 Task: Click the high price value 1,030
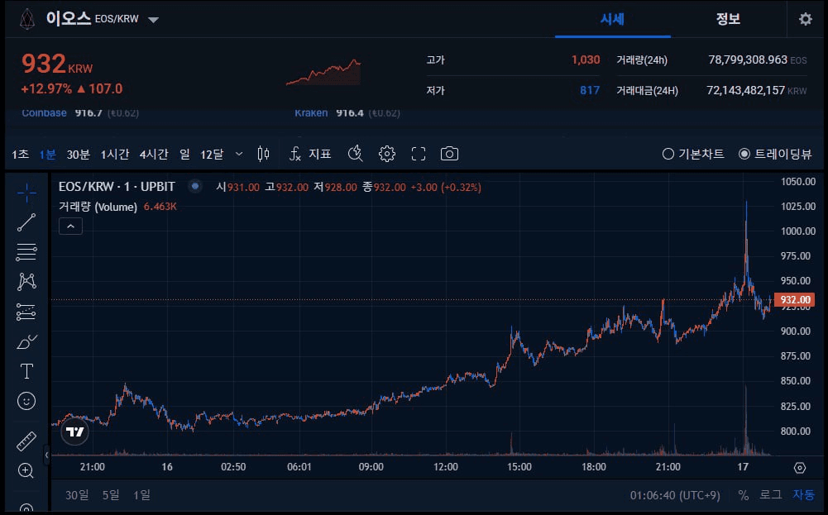[x=586, y=60]
